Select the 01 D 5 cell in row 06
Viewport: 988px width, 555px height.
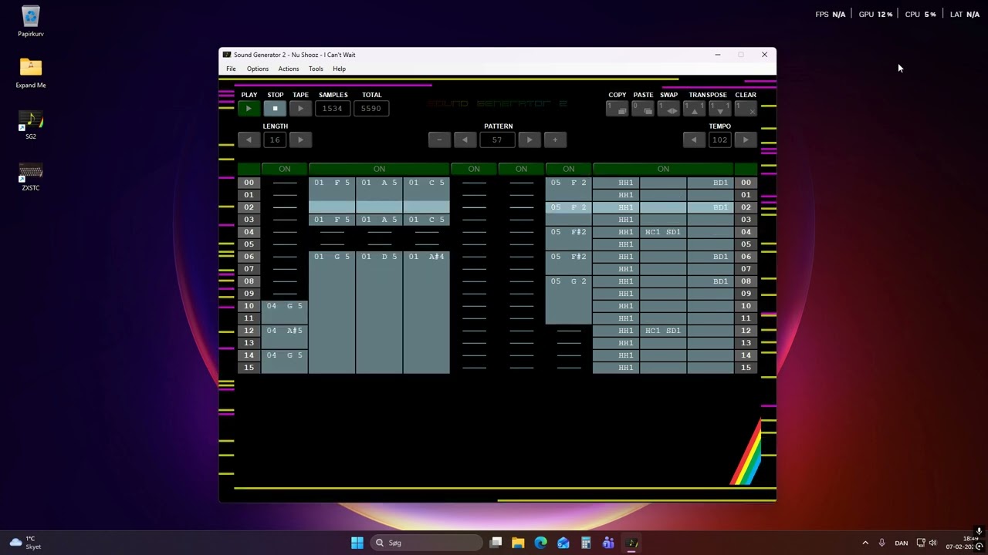click(x=379, y=257)
